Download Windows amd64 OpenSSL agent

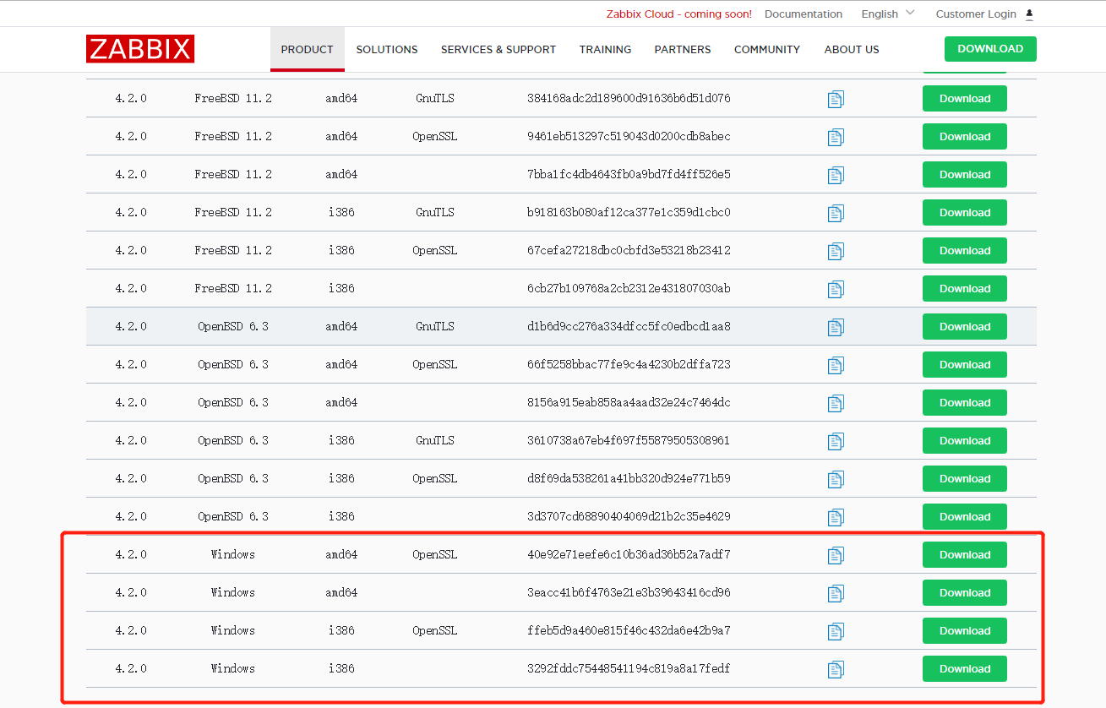pos(965,554)
